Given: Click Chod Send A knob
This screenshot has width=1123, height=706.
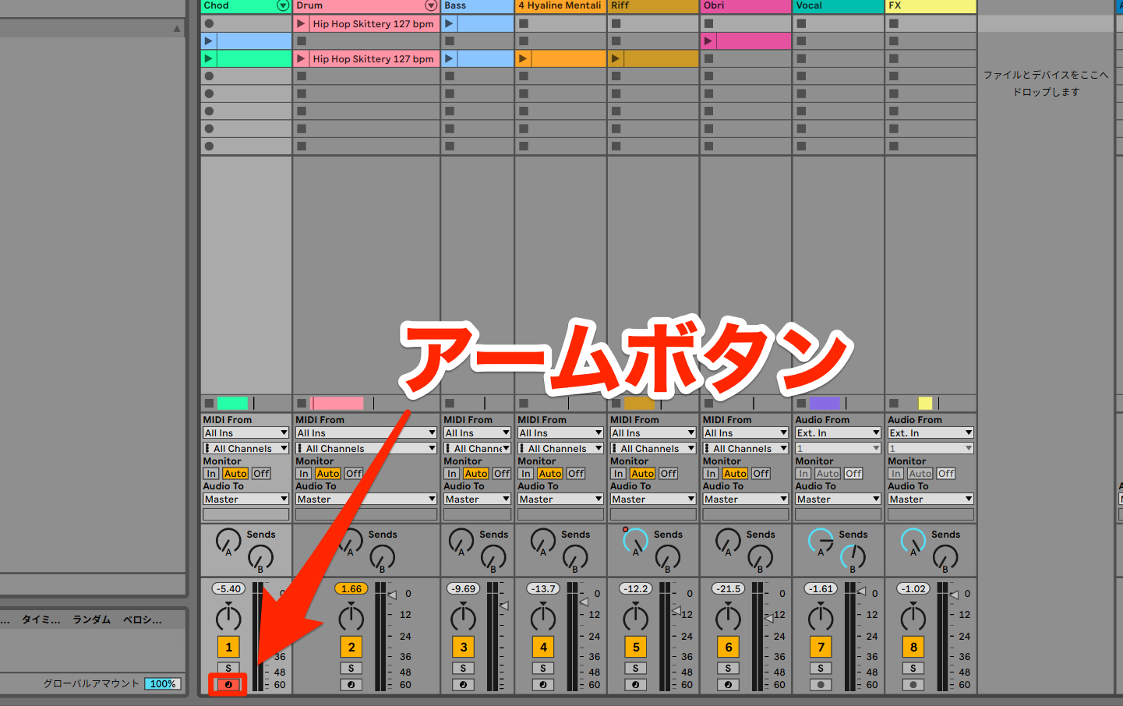Looking at the screenshot, I should [x=228, y=541].
